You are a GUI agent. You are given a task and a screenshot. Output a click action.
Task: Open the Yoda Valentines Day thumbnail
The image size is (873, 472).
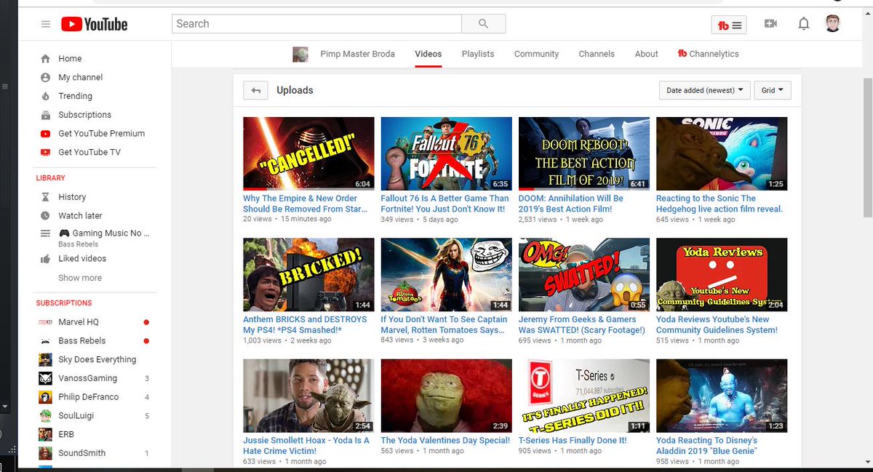(446, 395)
